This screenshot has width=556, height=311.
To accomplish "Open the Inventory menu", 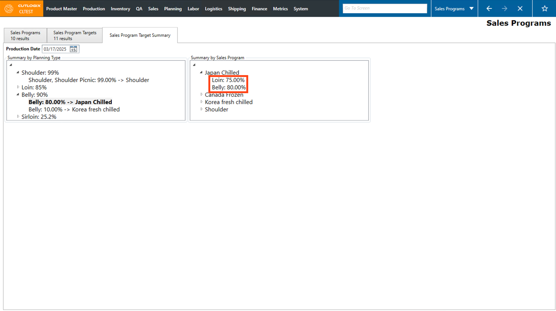I will click(x=120, y=8).
